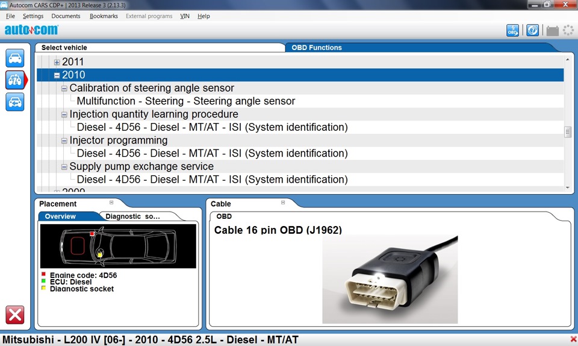Collapse Calibration of steering angle sensor node
Image resolution: width=578 pixels, height=346 pixels.
coord(64,89)
